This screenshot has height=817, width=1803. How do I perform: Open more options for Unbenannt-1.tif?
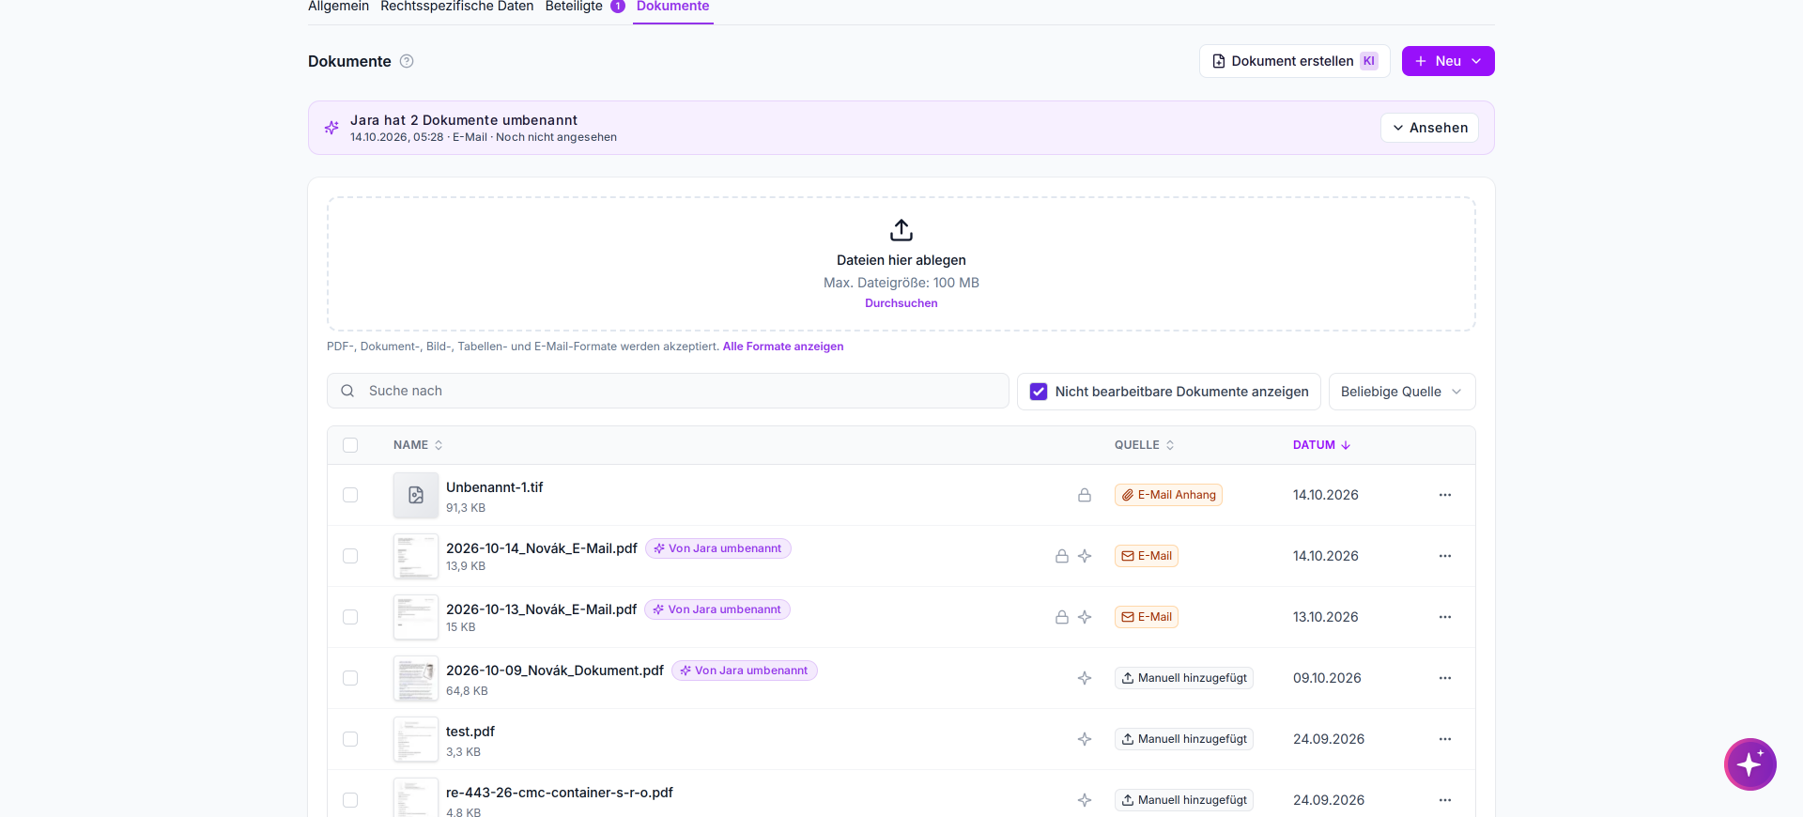coord(1445,495)
